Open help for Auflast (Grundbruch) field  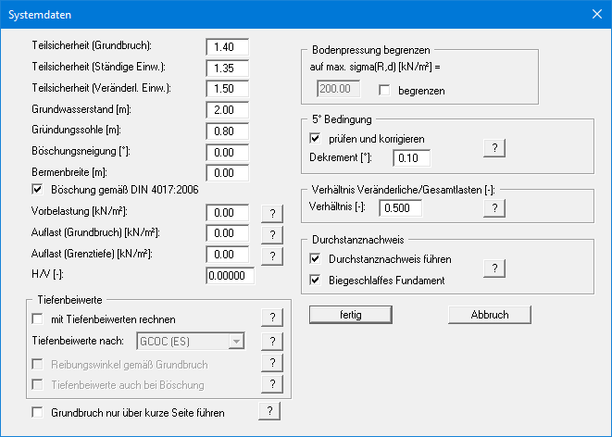[x=271, y=234]
